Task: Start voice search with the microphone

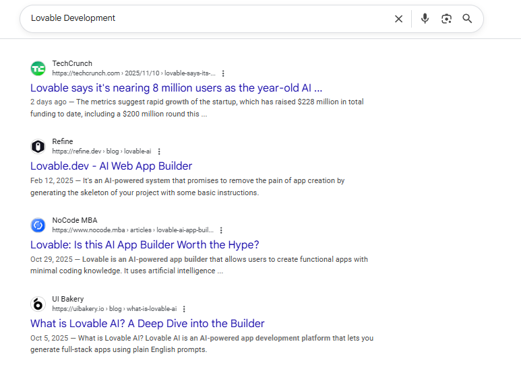Action: tap(425, 19)
